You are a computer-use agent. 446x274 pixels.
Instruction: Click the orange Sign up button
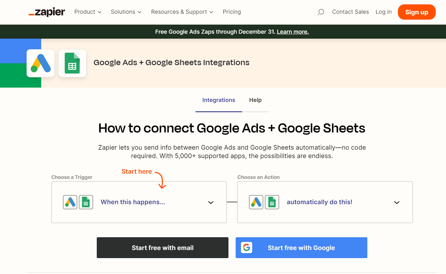point(417,12)
